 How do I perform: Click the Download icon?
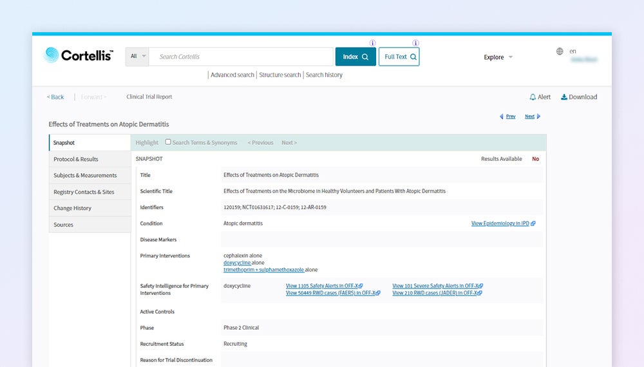pos(564,97)
